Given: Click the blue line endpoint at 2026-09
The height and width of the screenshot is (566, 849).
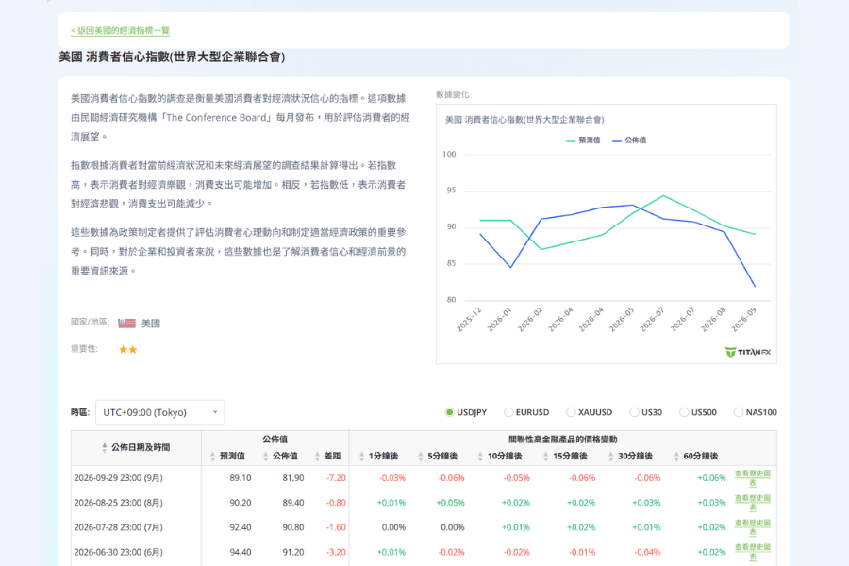Looking at the screenshot, I should tap(755, 286).
